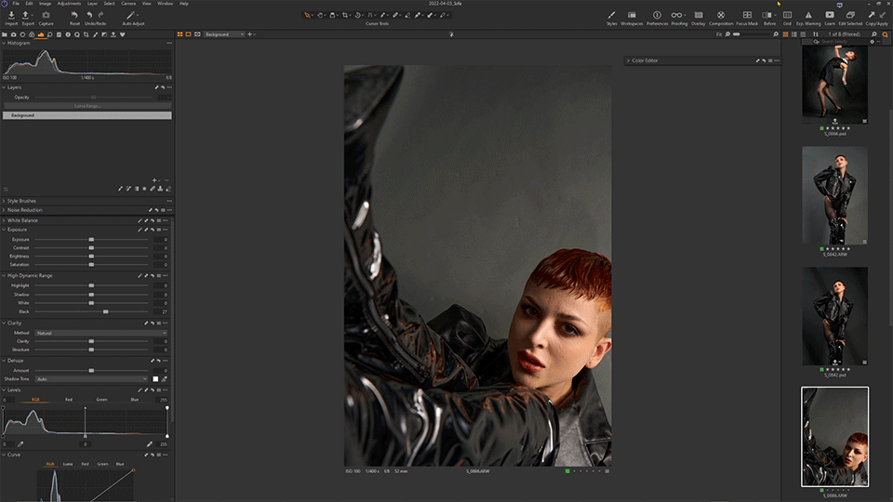The width and height of the screenshot is (893, 502).
Task: Click Undo arrow in toolbar
Action: point(89,15)
